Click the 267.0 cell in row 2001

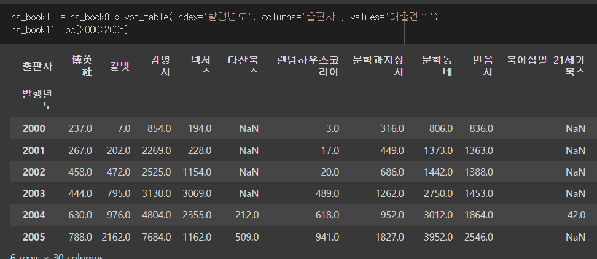(80, 150)
